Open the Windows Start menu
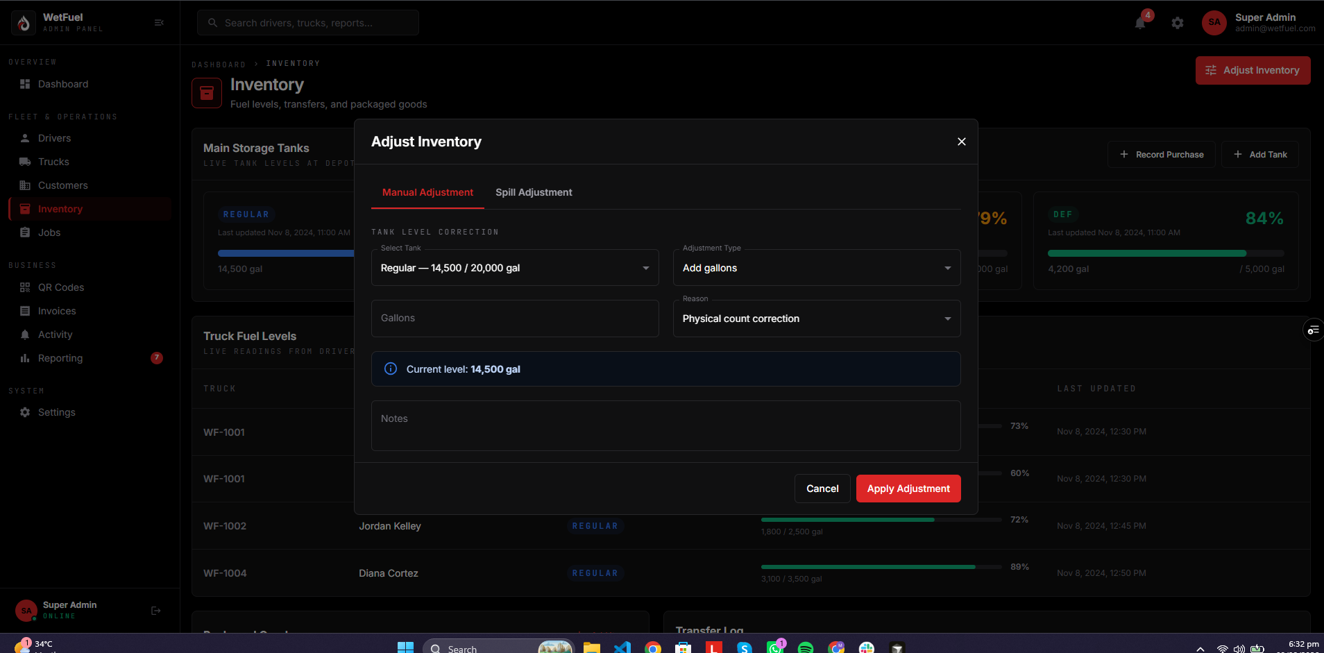This screenshot has width=1324, height=653. 405,648
